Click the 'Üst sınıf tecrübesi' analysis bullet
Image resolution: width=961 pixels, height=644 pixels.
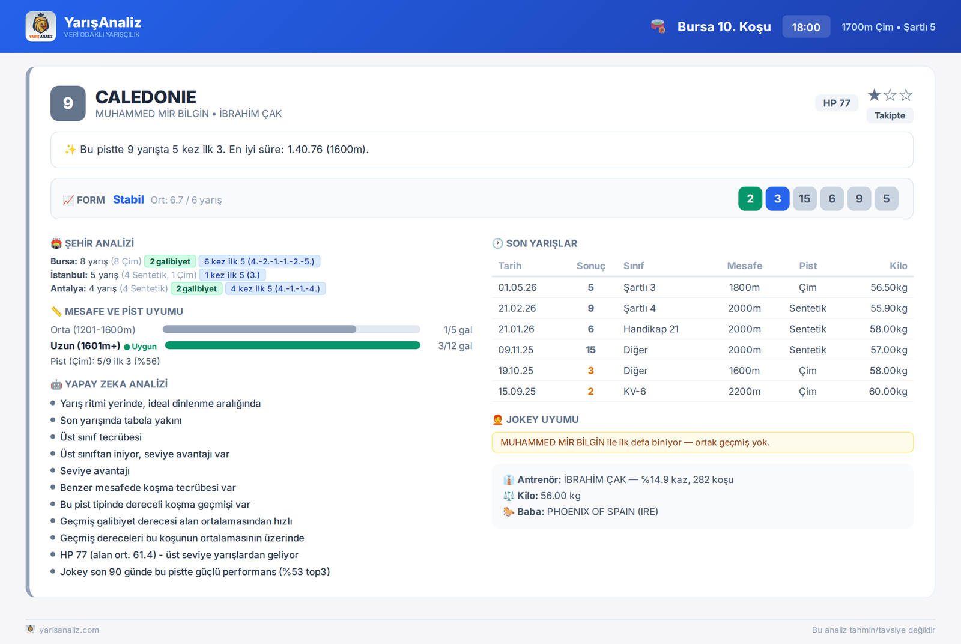(101, 437)
